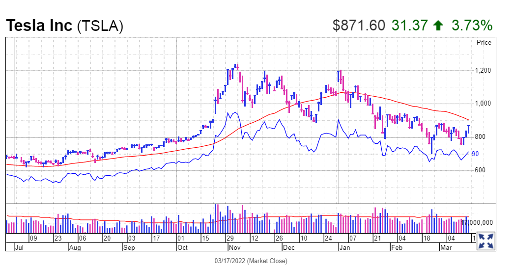513x269 pixels.
Task: Click the (TSLA) ticker symbol
Action: (x=100, y=26)
